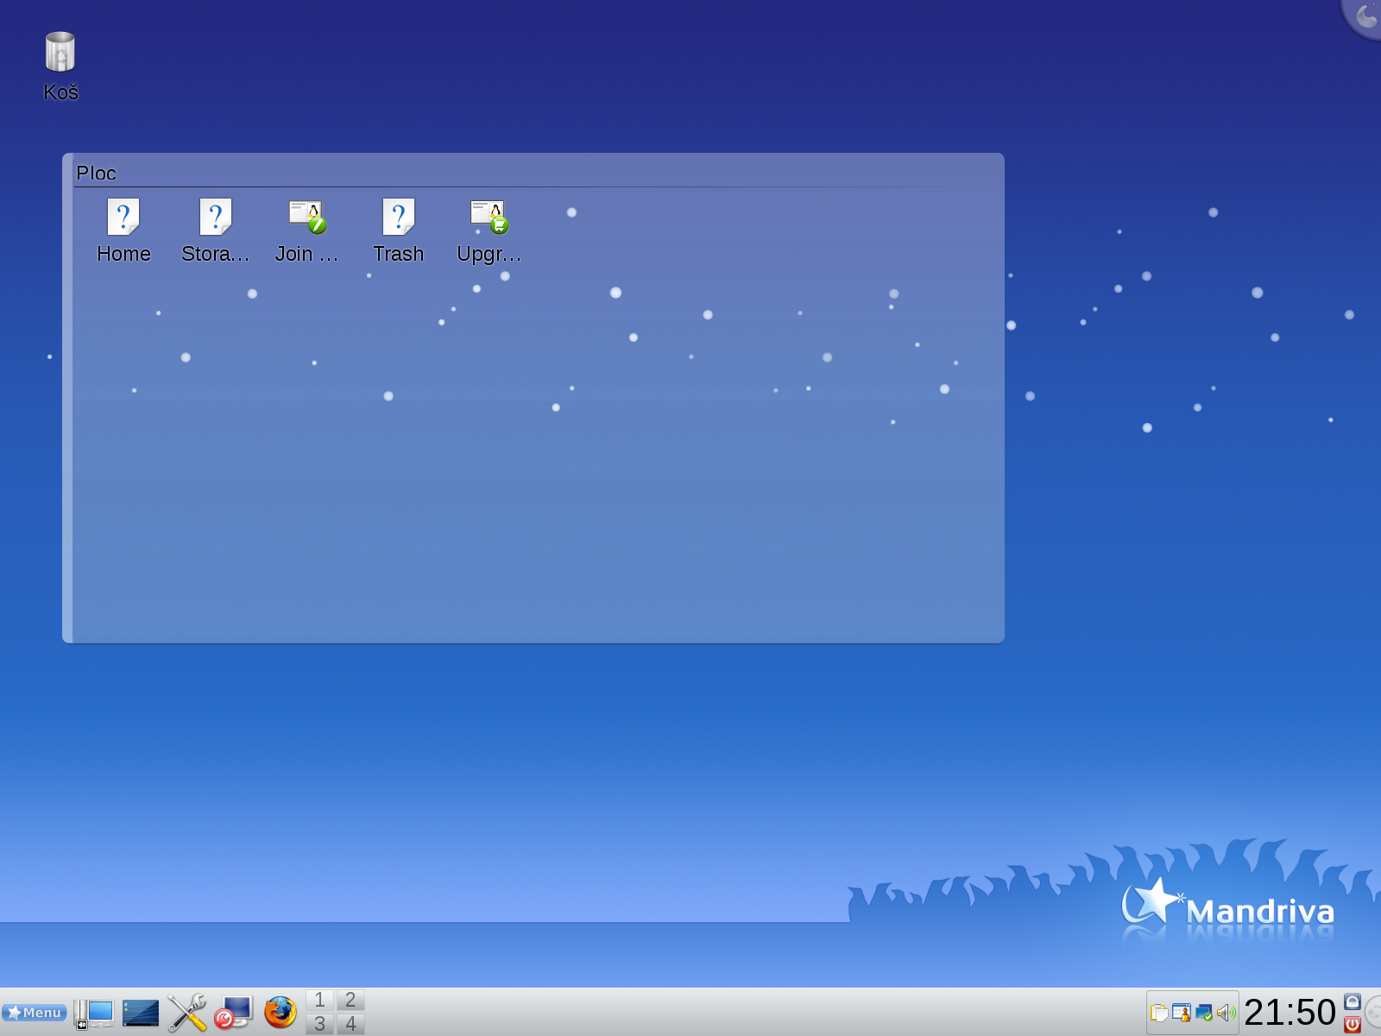1381x1036 pixels.
Task: Open the network monitor tray icon
Action: tap(1204, 1013)
